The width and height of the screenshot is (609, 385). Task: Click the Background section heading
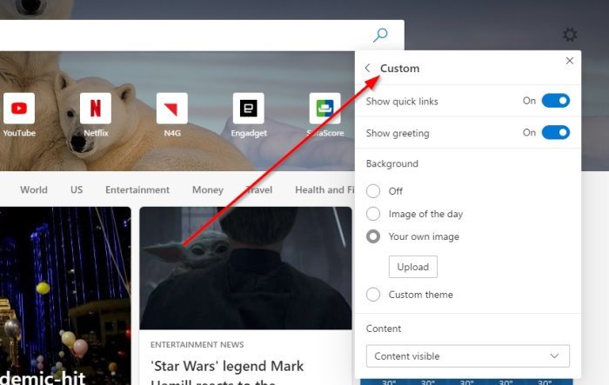[x=391, y=163]
